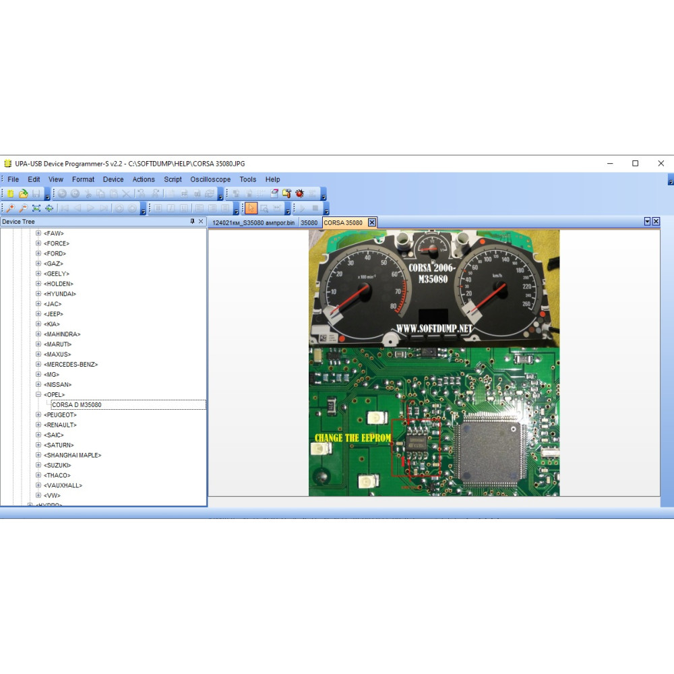Select the <VAUXHALL> tree entry
Image resolution: width=674 pixels, height=674 pixels.
tap(63, 485)
